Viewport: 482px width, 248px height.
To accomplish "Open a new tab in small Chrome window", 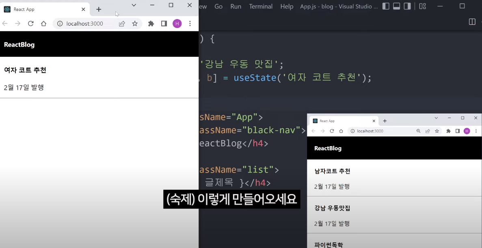I will pyautogui.click(x=385, y=121).
